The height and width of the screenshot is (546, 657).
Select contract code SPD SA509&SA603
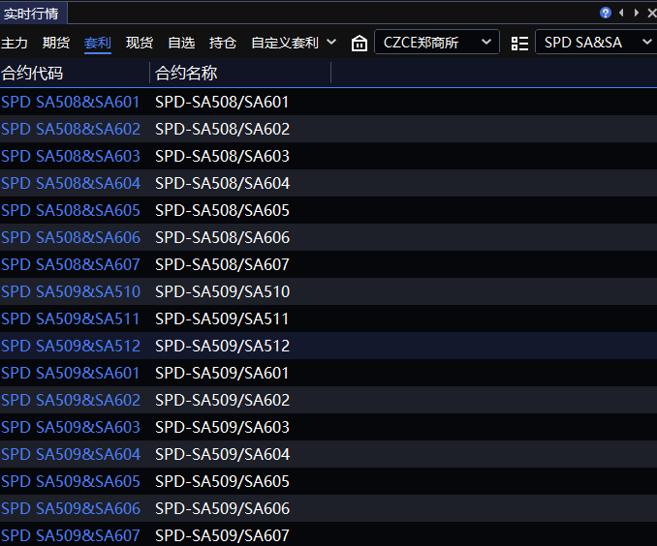click(71, 427)
